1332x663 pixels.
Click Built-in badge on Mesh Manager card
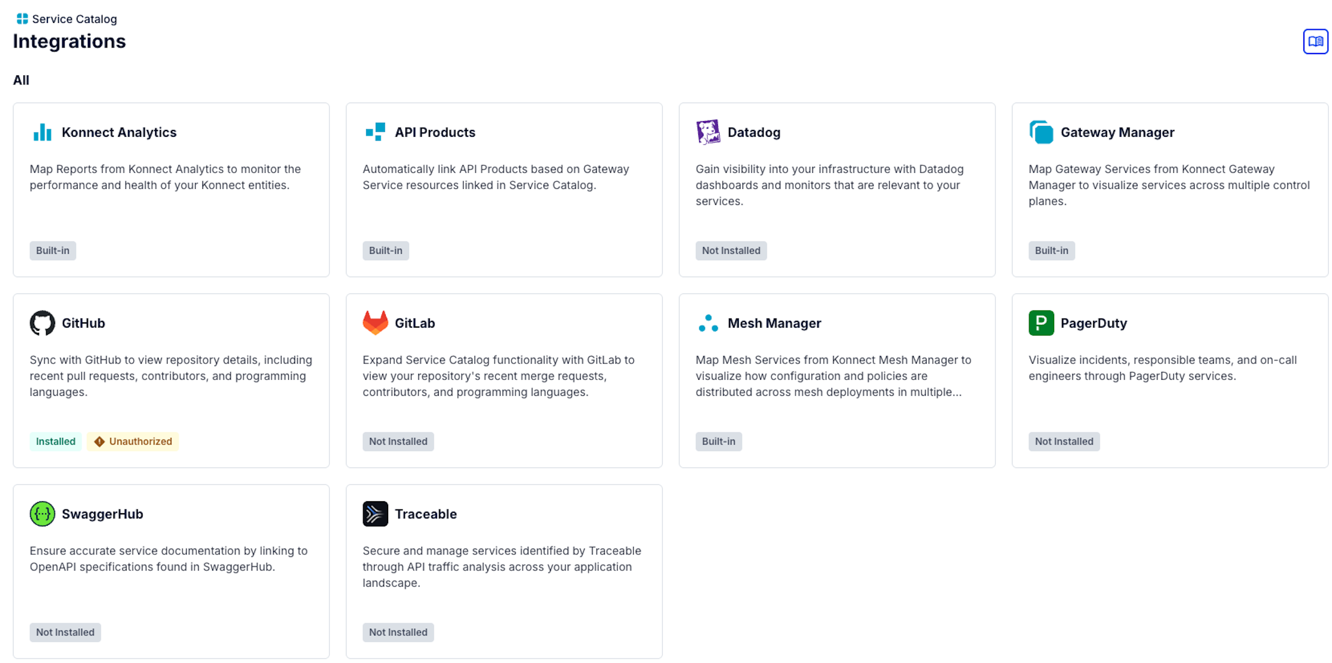(718, 441)
